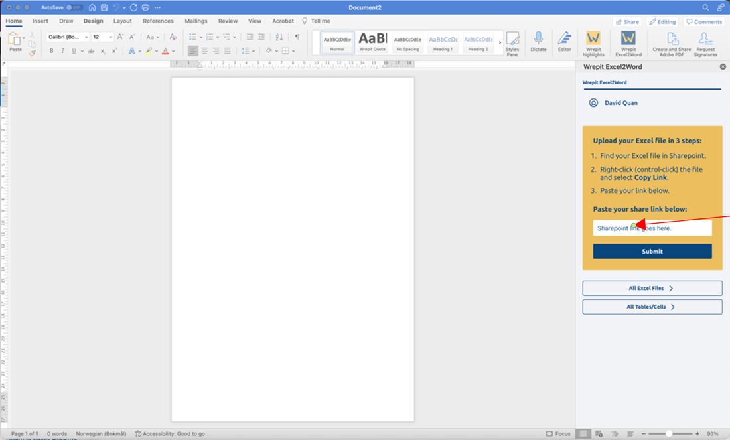Apply text highlight color
730x440 pixels.
coord(149,50)
